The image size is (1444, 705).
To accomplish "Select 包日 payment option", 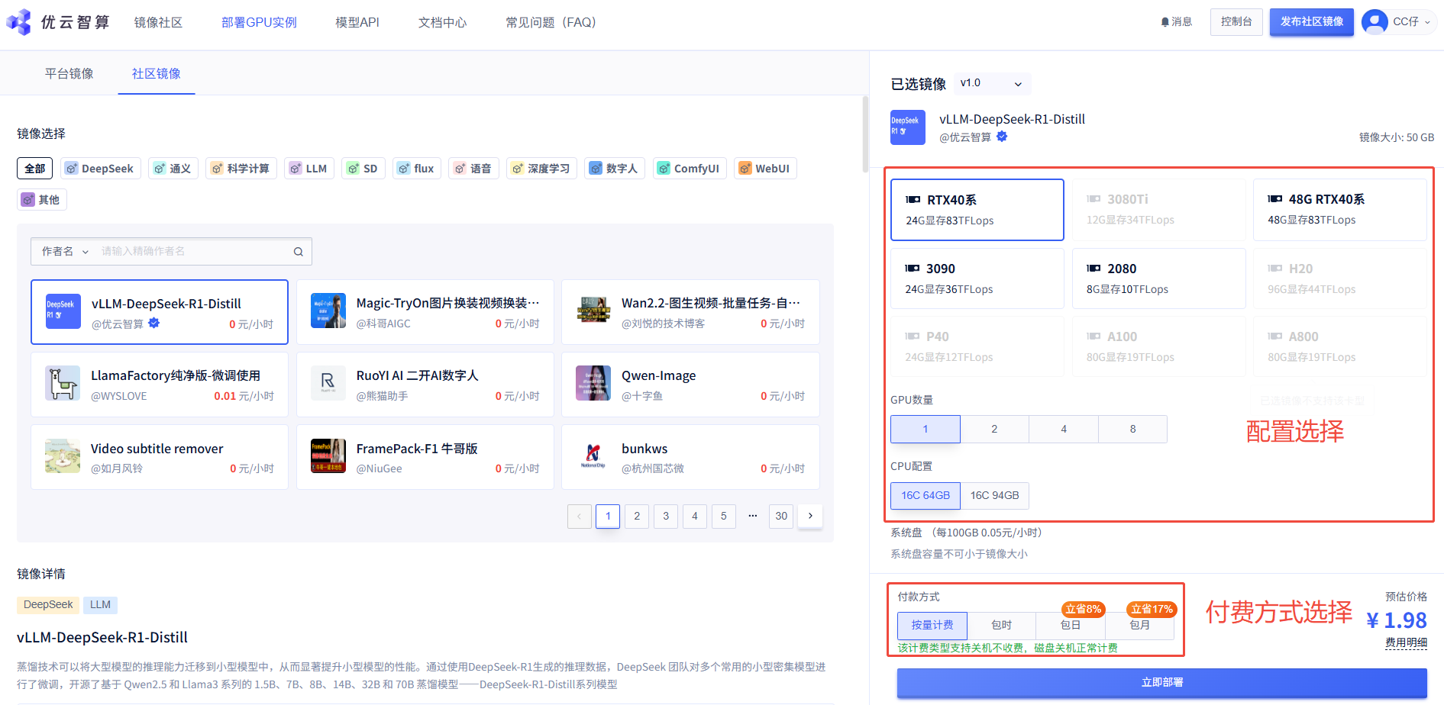I will click(1071, 626).
